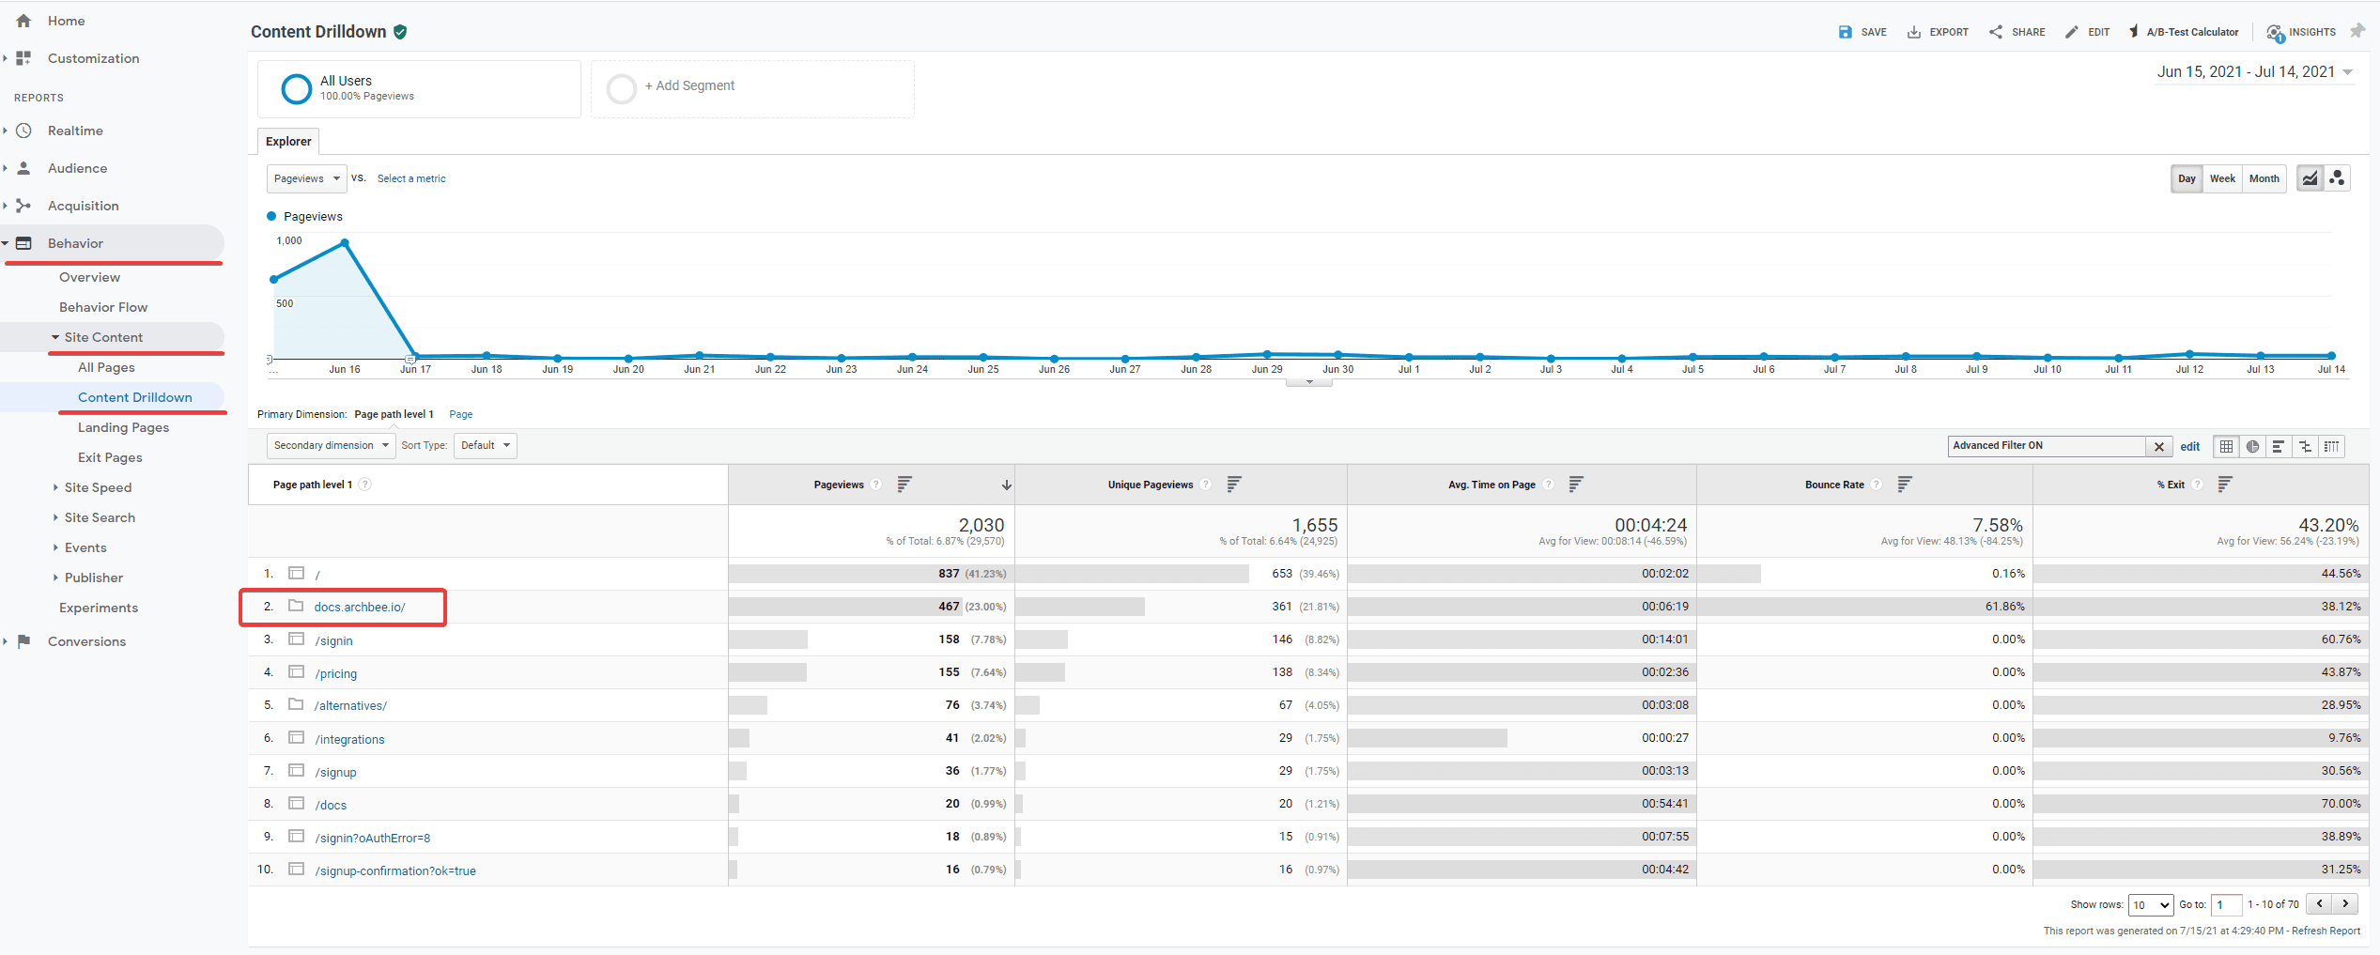Open the date range picker
The height and width of the screenshot is (955, 2380).
click(x=2253, y=72)
